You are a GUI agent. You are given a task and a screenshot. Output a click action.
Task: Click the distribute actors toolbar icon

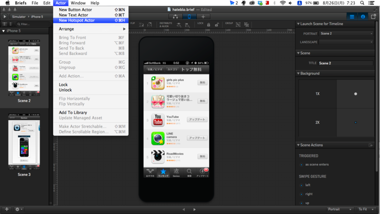pyautogui.click(x=179, y=25)
